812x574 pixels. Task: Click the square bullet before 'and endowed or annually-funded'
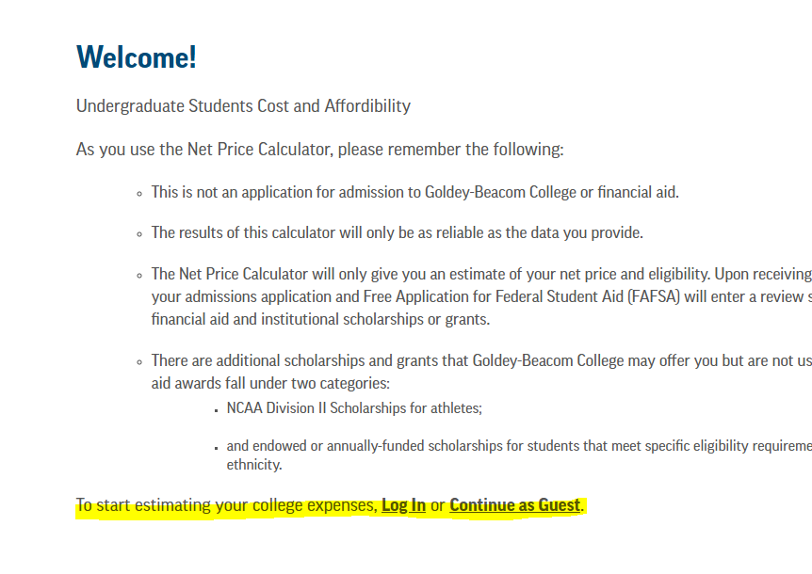point(216,448)
